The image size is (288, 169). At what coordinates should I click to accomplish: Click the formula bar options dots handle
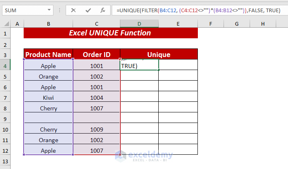[60, 10]
